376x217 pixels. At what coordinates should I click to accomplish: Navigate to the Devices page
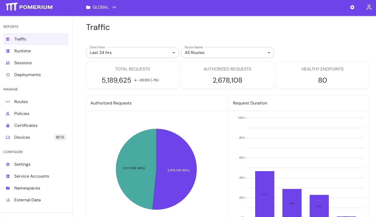(x=22, y=137)
